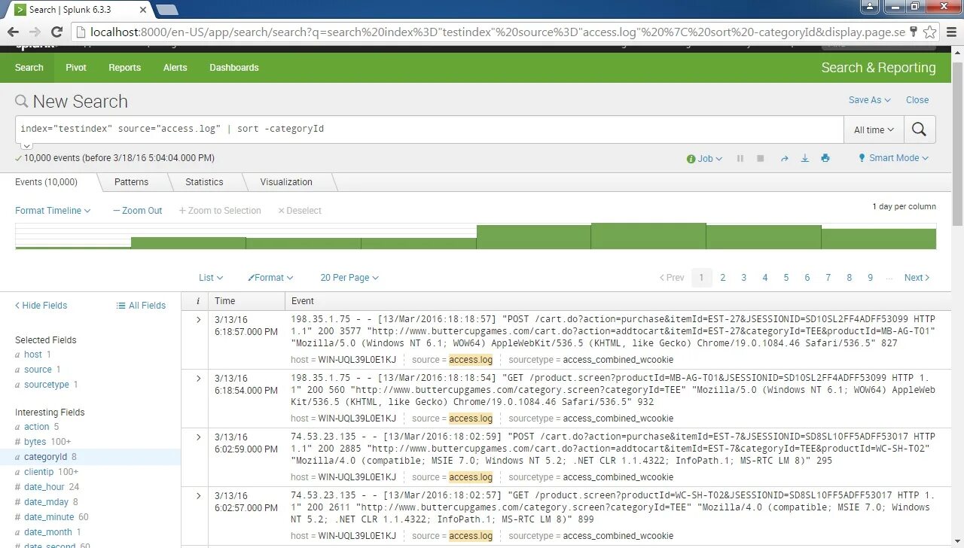Open the Format Timeline dropdown

[x=53, y=211]
